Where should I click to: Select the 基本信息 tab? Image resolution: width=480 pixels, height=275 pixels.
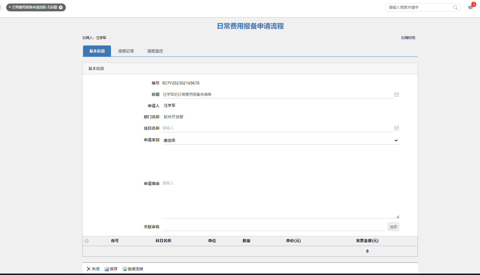(97, 51)
